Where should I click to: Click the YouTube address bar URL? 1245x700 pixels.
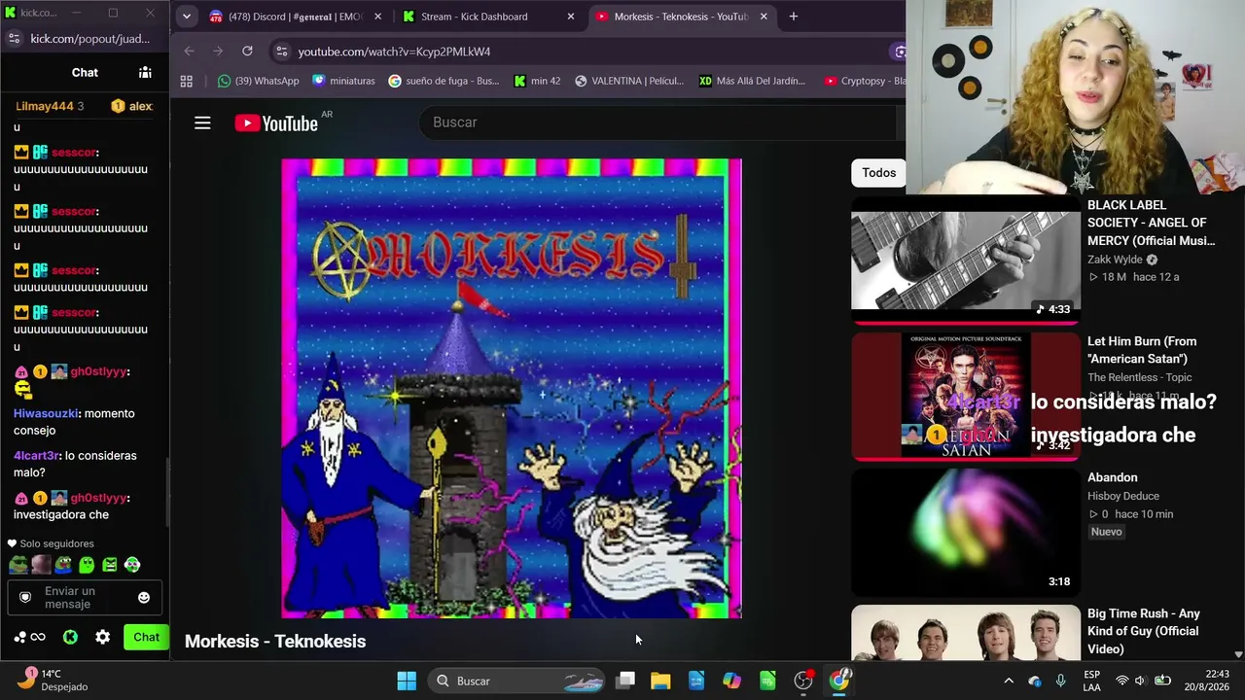pyautogui.click(x=394, y=52)
